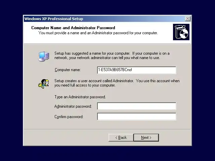Click the 'Setup creates a user account' paragraph

tap(117, 83)
